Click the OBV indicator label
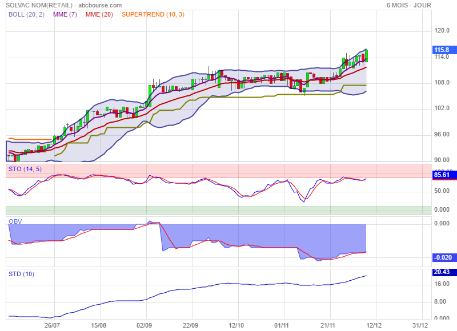The image size is (457, 331). click(15, 221)
